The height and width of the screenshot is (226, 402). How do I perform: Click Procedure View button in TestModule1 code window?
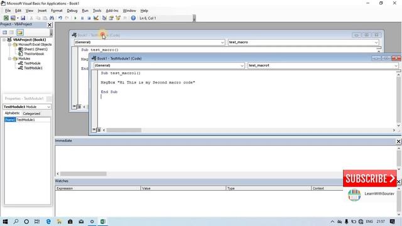94,130
